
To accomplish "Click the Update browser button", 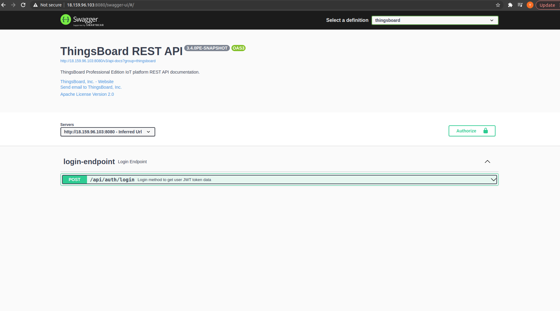I will click(547, 5).
